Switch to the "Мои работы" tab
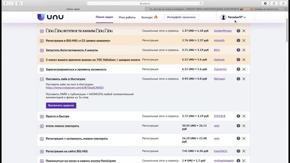This screenshot has height=163, width=290. coord(127,17)
